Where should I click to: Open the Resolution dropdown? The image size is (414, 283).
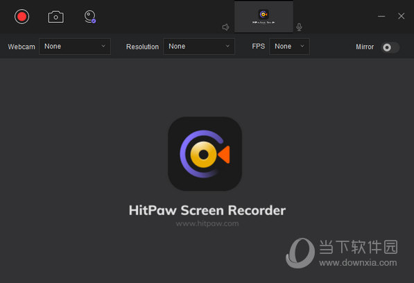pyautogui.click(x=199, y=46)
